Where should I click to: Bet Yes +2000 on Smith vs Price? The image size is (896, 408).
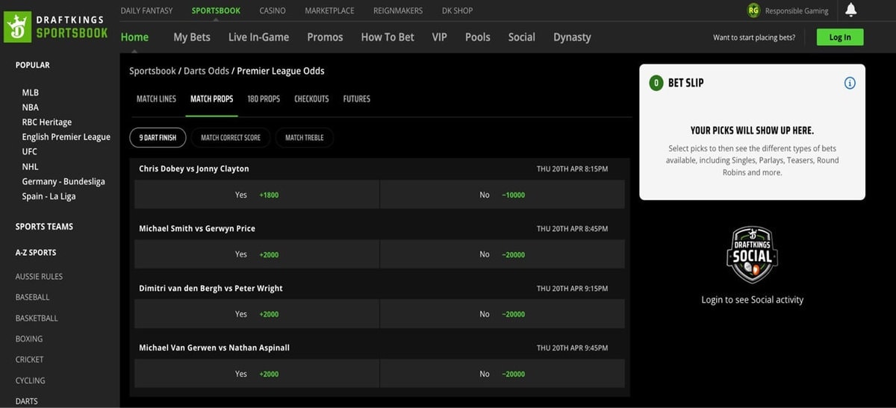click(257, 254)
